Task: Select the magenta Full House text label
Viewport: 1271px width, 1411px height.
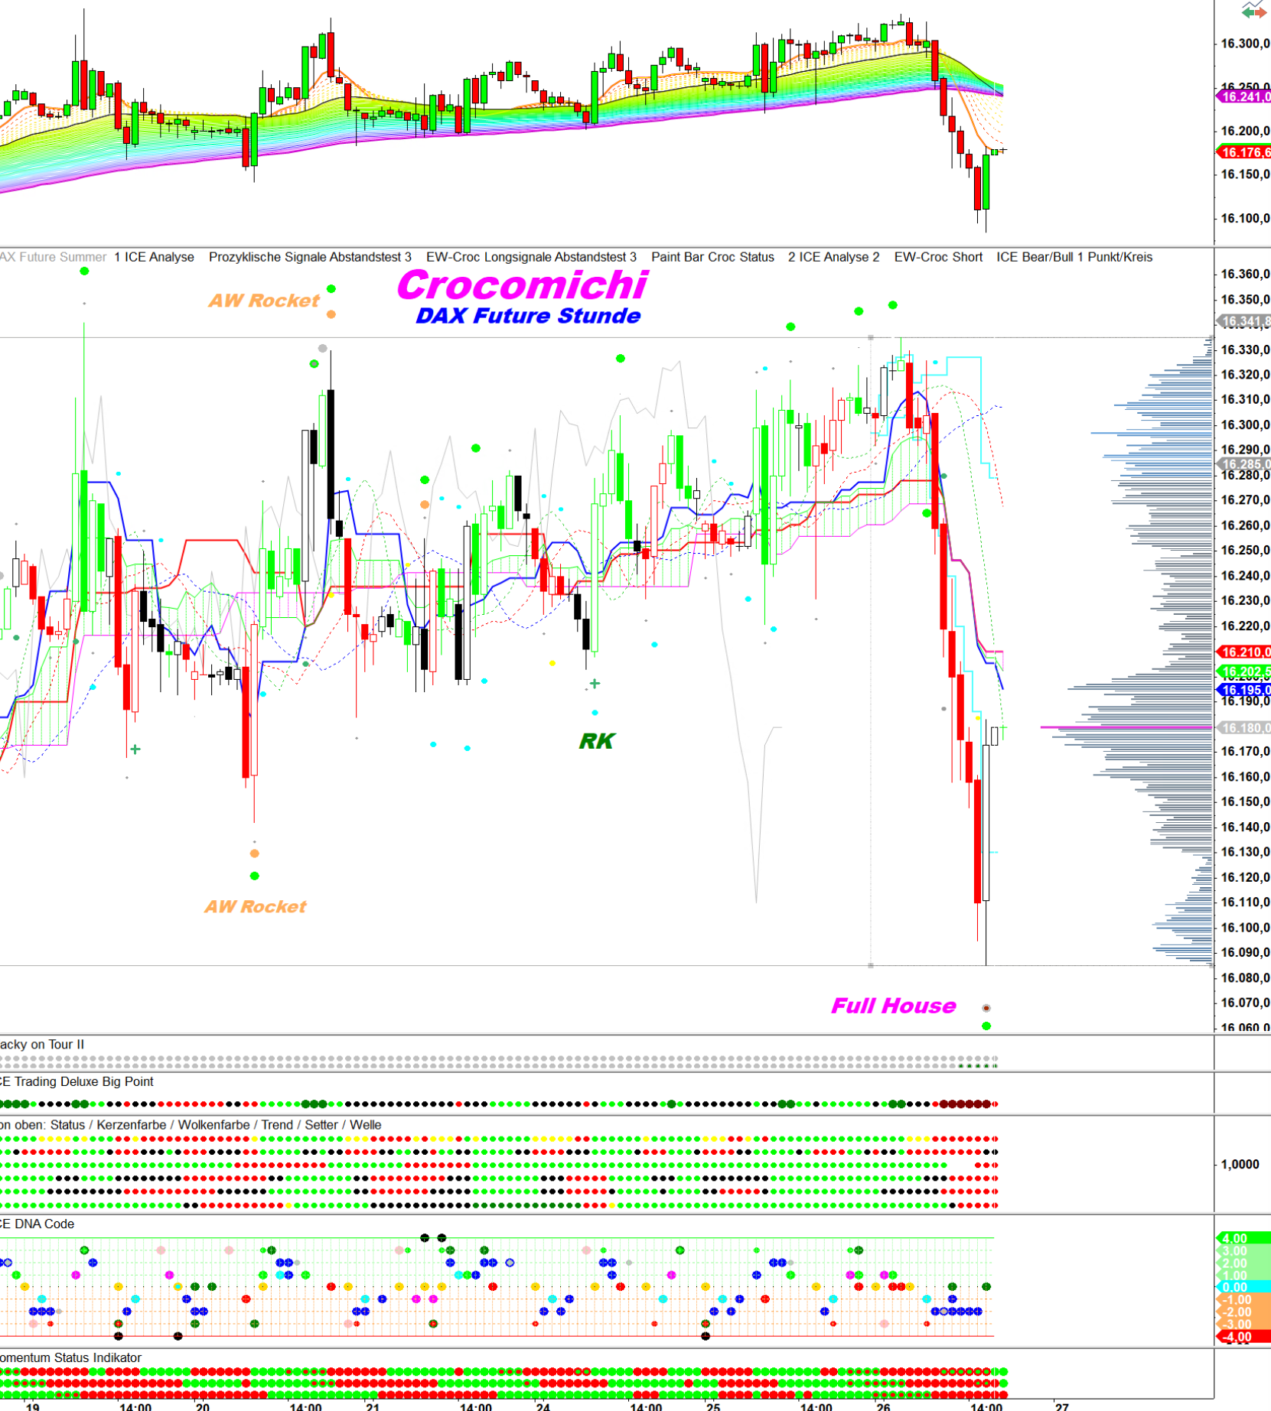Action: click(x=893, y=1006)
